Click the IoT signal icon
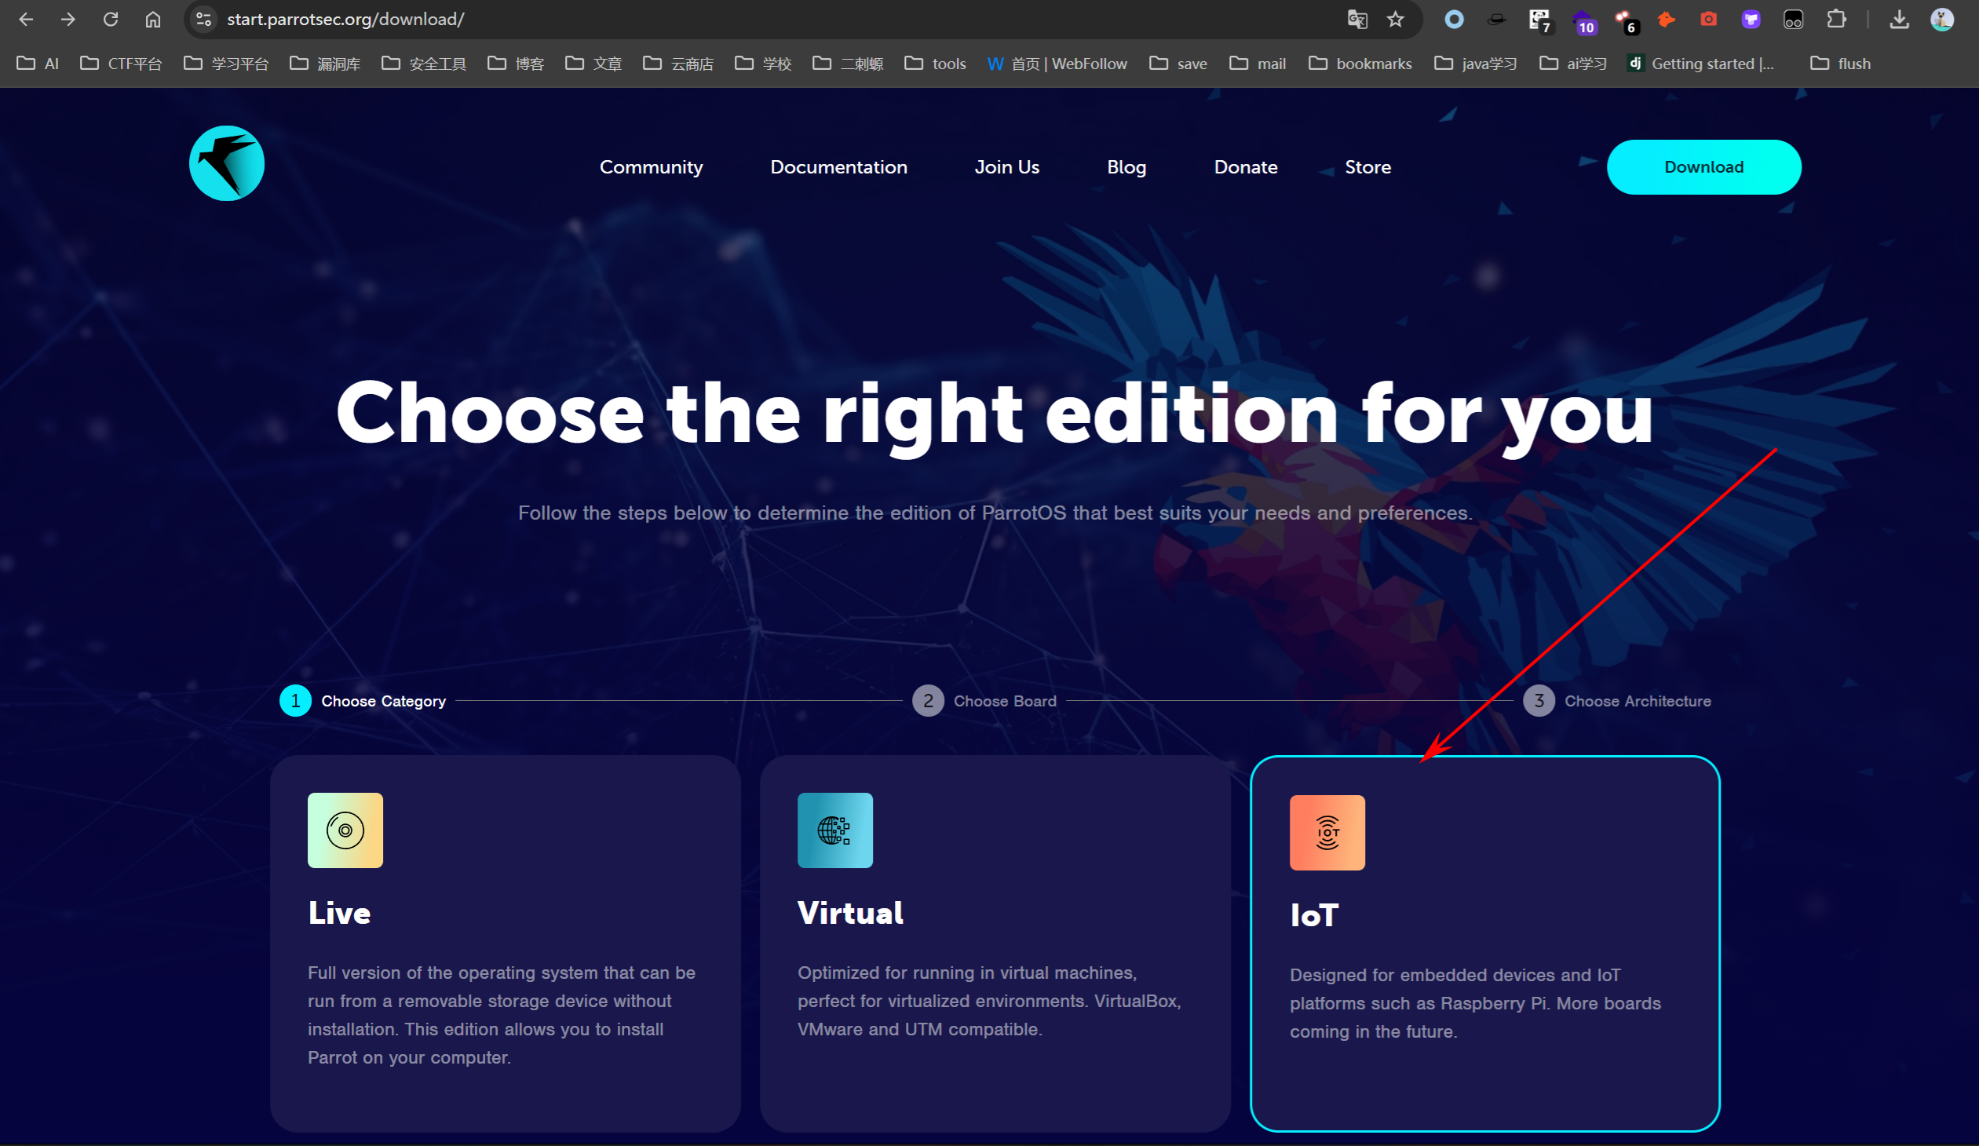The image size is (1979, 1146). [1327, 833]
